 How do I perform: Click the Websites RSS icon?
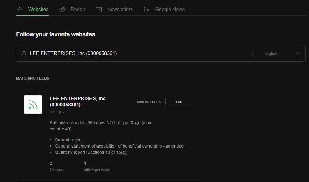(x=19, y=10)
